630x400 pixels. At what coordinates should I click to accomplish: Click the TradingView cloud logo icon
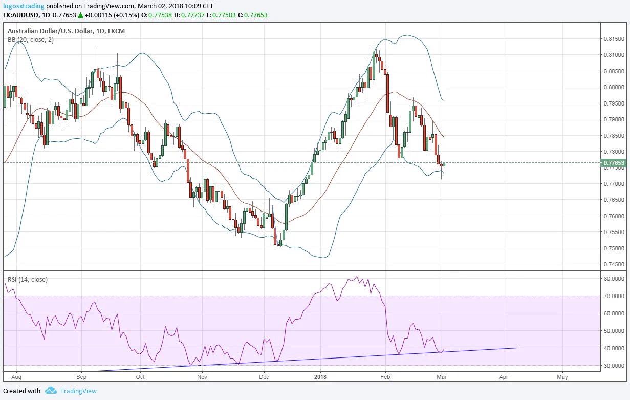click(51, 391)
